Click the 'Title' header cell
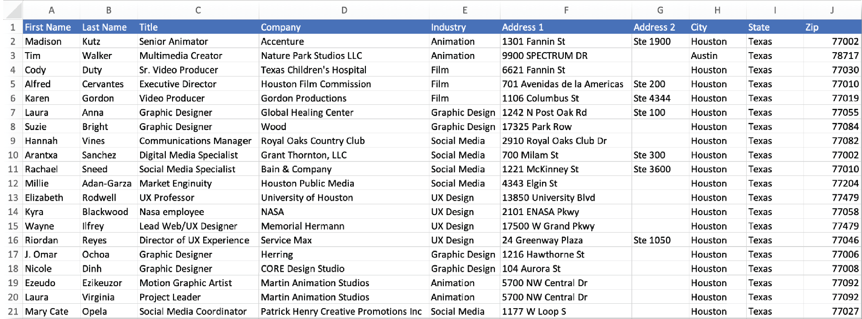The width and height of the screenshot is (862, 319). point(198,27)
